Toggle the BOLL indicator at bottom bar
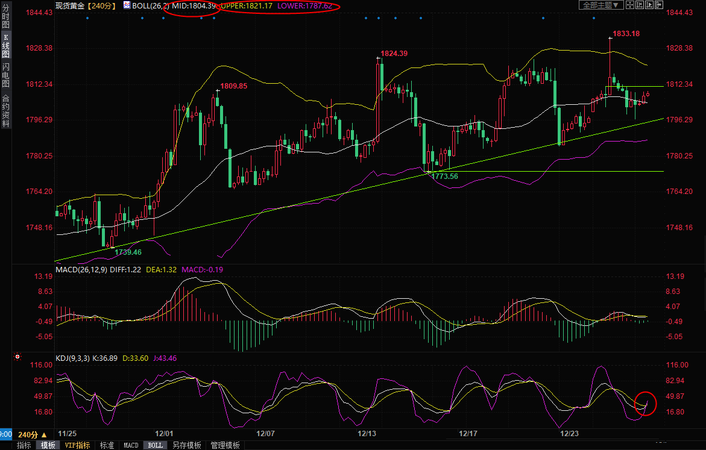 click(155, 445)
